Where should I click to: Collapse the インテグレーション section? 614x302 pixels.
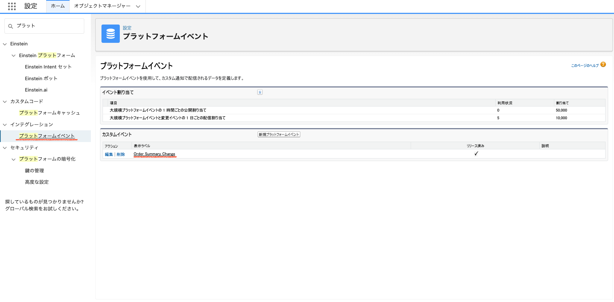coord(5,124)
